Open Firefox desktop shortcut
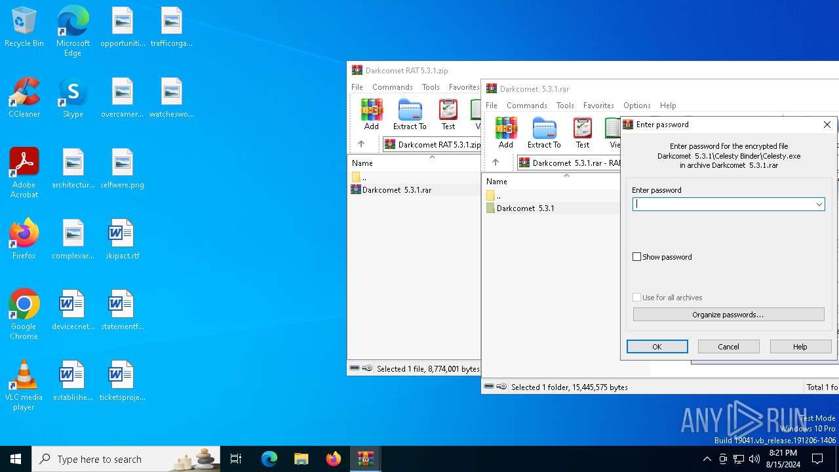 pos(24,239)
